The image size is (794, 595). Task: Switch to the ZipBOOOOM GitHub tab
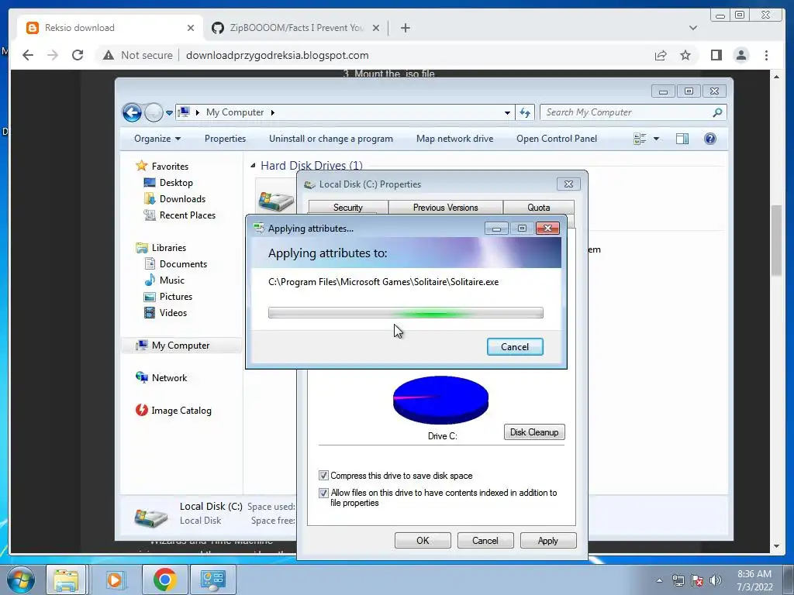(x=296, y=28)
